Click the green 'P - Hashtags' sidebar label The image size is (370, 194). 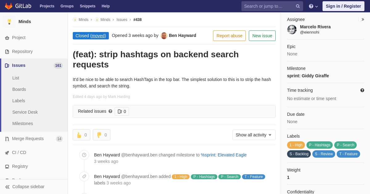pyautogui.click(x=319, y=145)
